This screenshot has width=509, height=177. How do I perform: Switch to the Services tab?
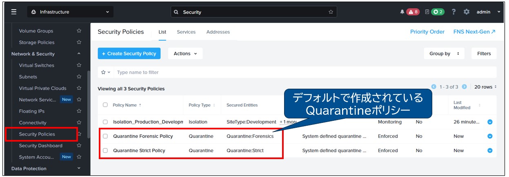tap(186, 32)
